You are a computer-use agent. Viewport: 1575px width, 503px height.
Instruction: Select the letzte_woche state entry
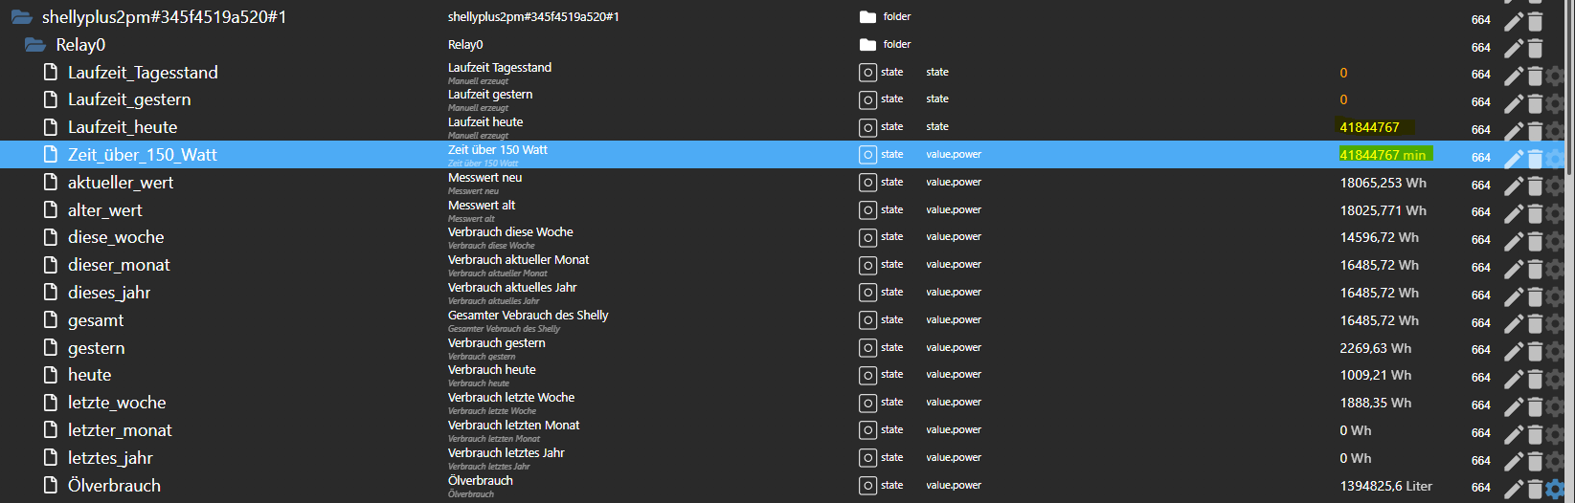click(x=116, y=403)
